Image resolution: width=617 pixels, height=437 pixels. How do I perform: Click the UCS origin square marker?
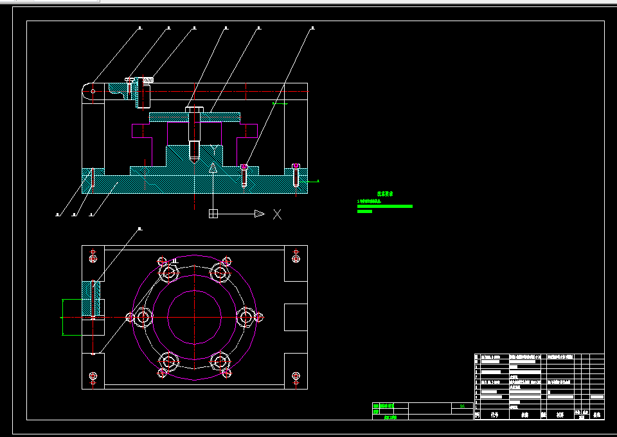(x=213, y=214)
